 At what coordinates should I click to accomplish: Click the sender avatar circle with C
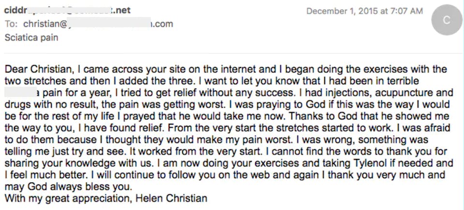(x=447, y=20)
